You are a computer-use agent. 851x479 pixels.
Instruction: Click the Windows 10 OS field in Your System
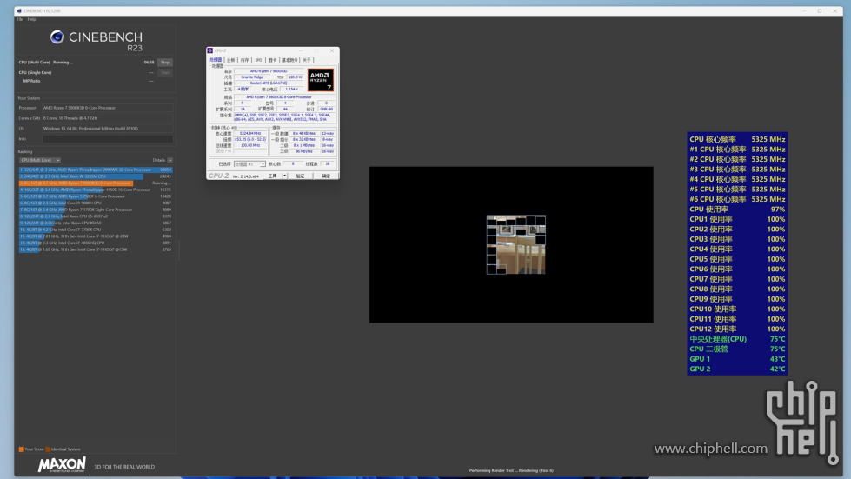tap(108, 129)
